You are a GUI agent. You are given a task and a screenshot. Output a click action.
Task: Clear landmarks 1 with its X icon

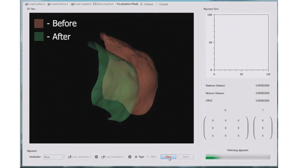pos(96,157)
